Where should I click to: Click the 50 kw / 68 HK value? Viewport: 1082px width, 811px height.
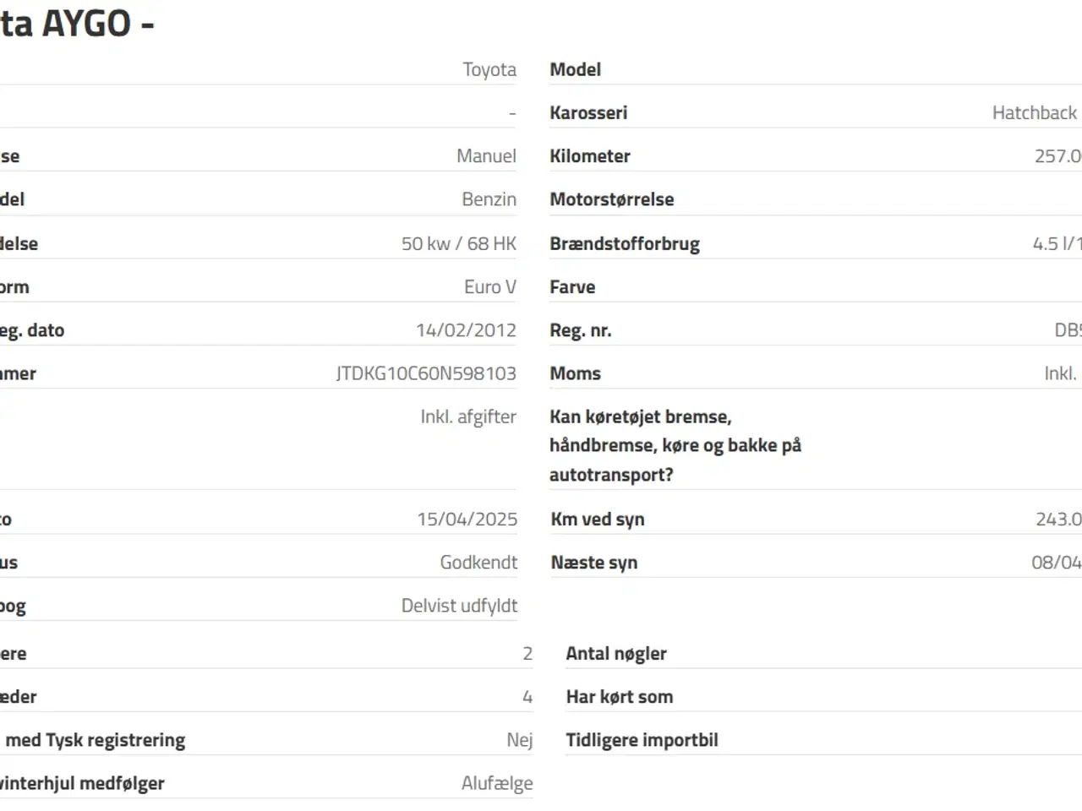pyautogui.click(x=458, y=243)
